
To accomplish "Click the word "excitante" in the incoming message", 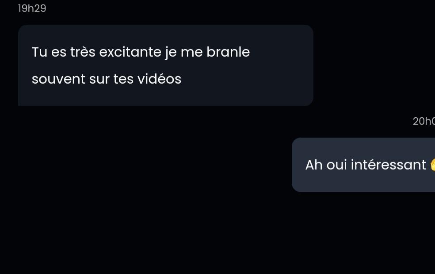I will pos(130,52).
